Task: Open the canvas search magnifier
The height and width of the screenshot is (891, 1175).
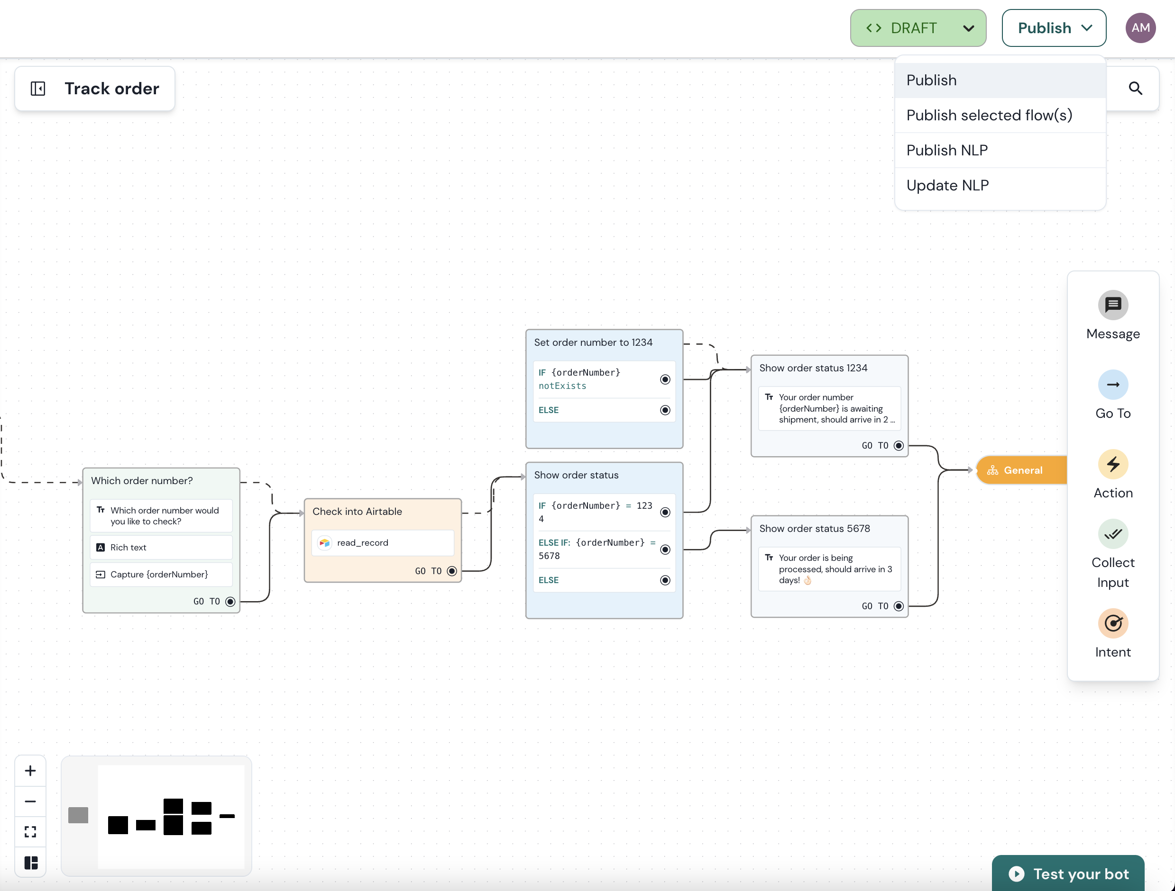Action: pyautogui.click(x=1135, y=88)
